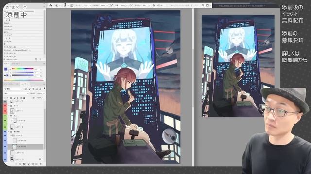Click the lock-all padlock icon
311x174 pixels.
(24, 98)
